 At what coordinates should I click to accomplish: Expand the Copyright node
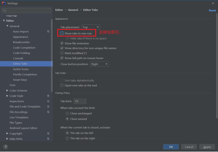point(7,133)
